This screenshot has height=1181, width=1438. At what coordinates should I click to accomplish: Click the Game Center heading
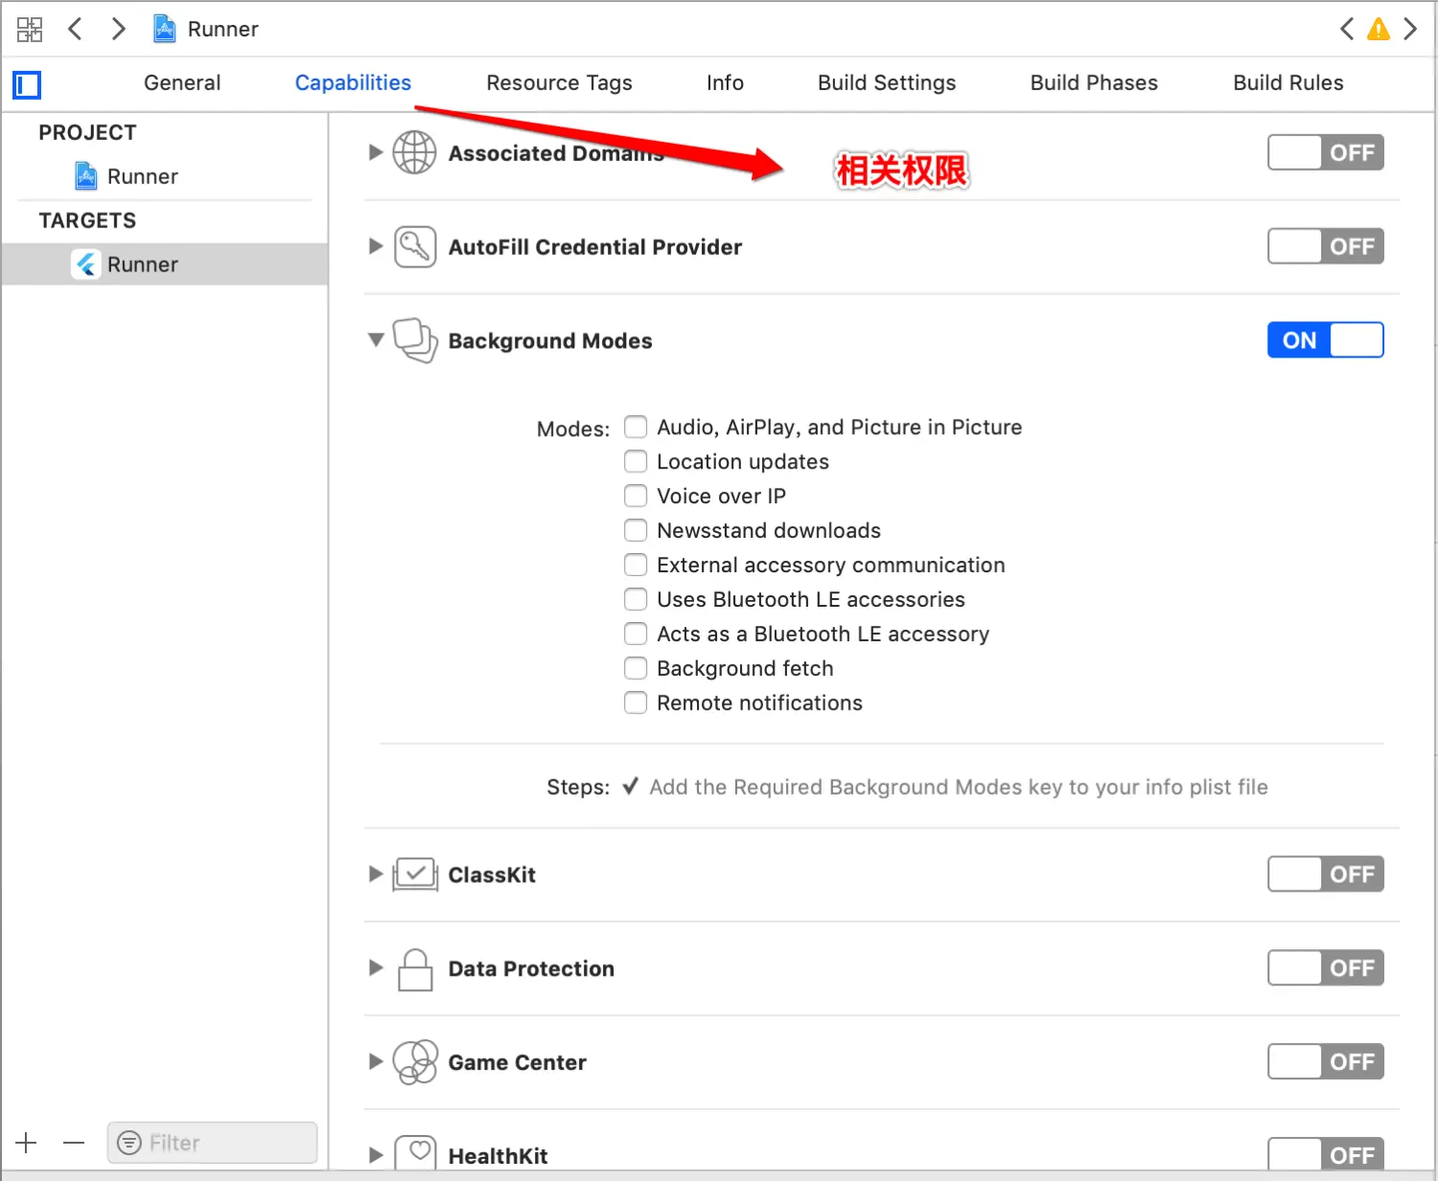point(518,1063)
